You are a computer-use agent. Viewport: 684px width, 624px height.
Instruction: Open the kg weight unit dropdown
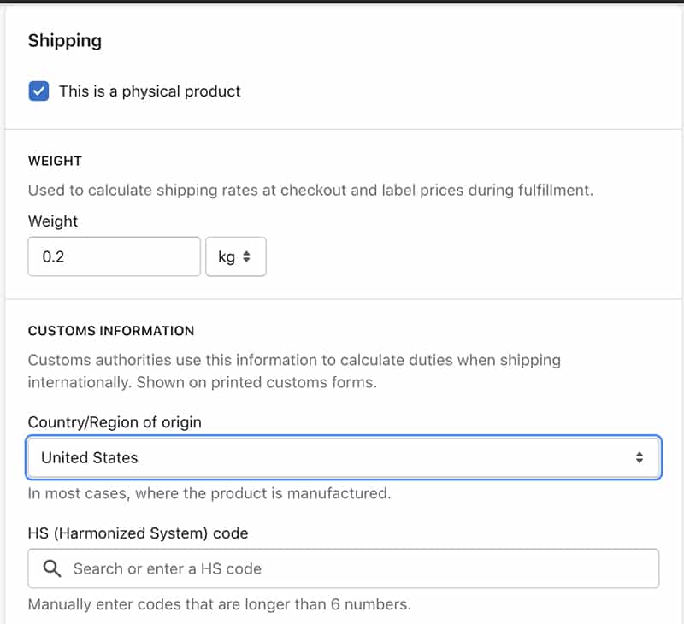[236, 256]
